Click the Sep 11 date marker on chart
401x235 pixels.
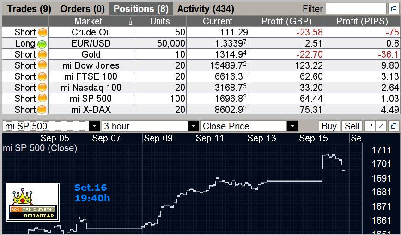pos(209,138)
